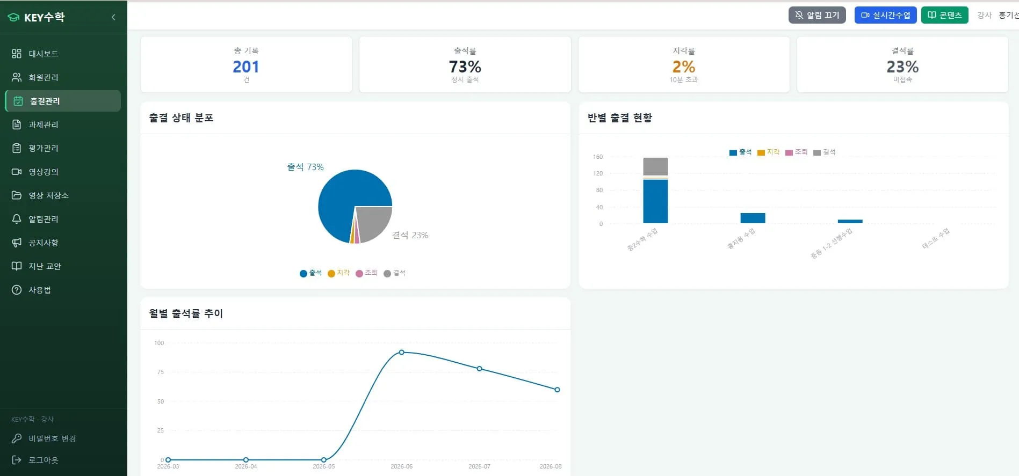Click the 출결 상태 분포 heading

tap(181, 118)
